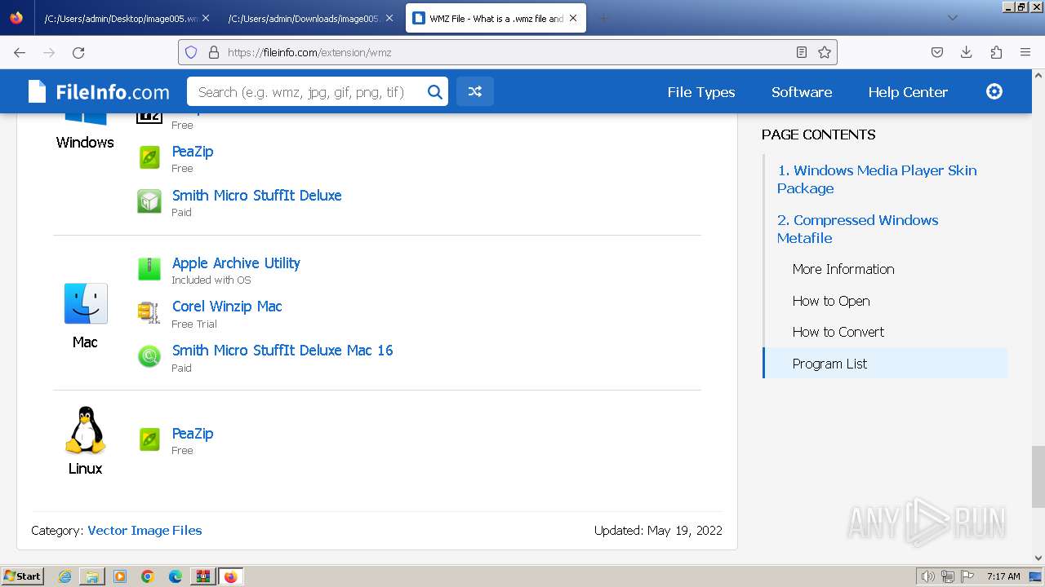This screenshot has width=1045, height=587.
Task: Reload the page
Action: (x=78, y=52)
